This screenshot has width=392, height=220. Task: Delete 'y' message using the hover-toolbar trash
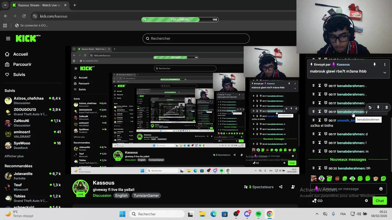[x=386, y=108]
